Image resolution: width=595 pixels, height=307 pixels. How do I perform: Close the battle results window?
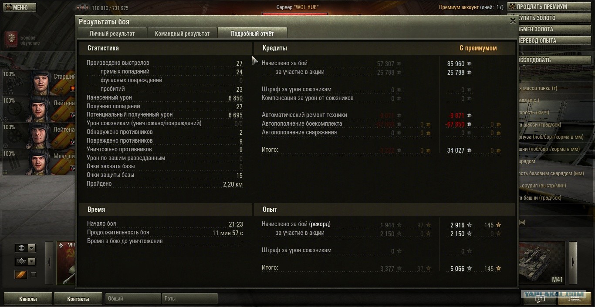click(513, 20)
